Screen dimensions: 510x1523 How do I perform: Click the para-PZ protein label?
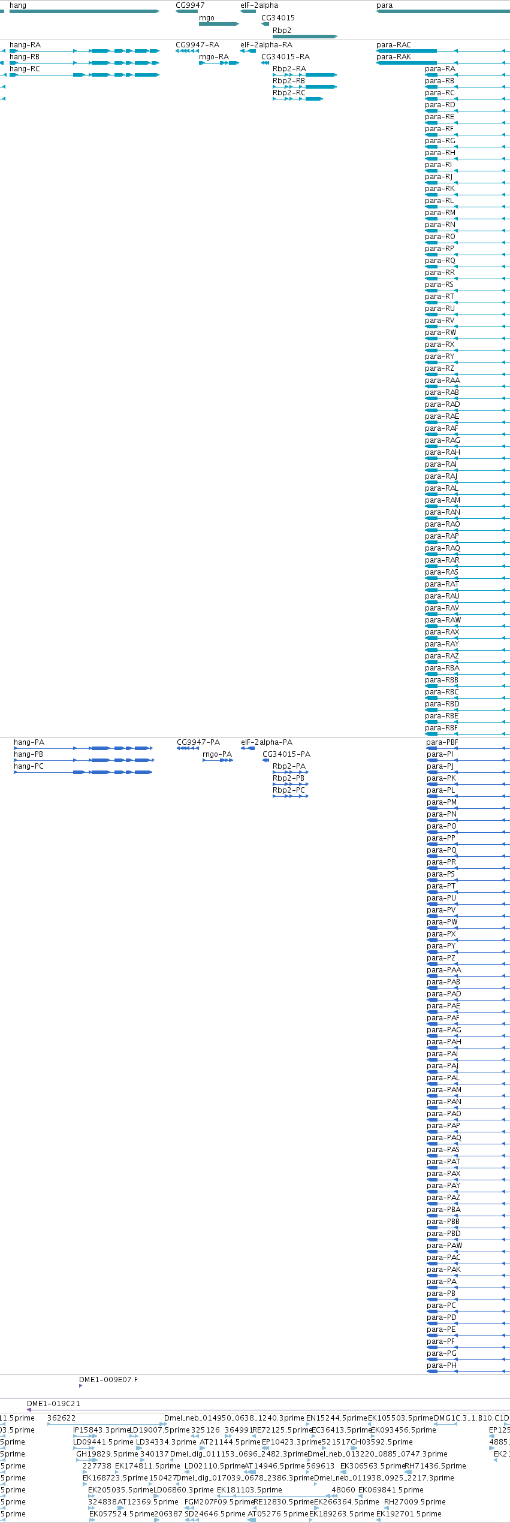coord(440,958)
